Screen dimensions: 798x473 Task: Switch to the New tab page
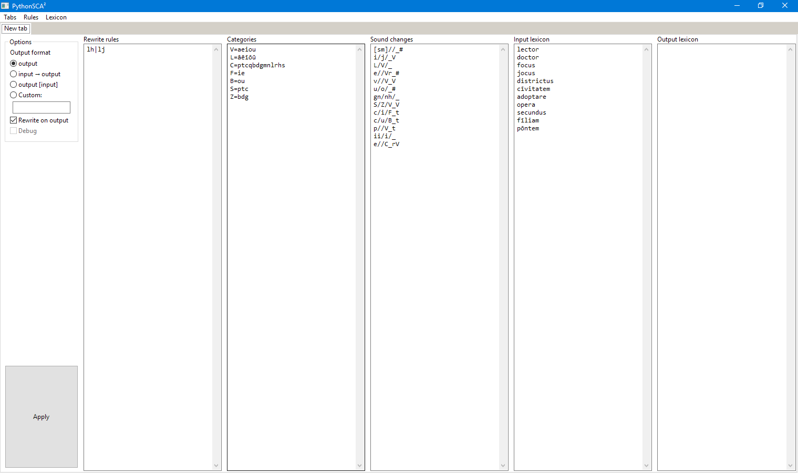point(15,28)
